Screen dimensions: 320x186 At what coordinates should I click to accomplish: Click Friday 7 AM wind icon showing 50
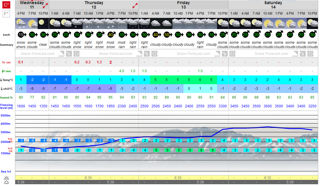(168, 35)
